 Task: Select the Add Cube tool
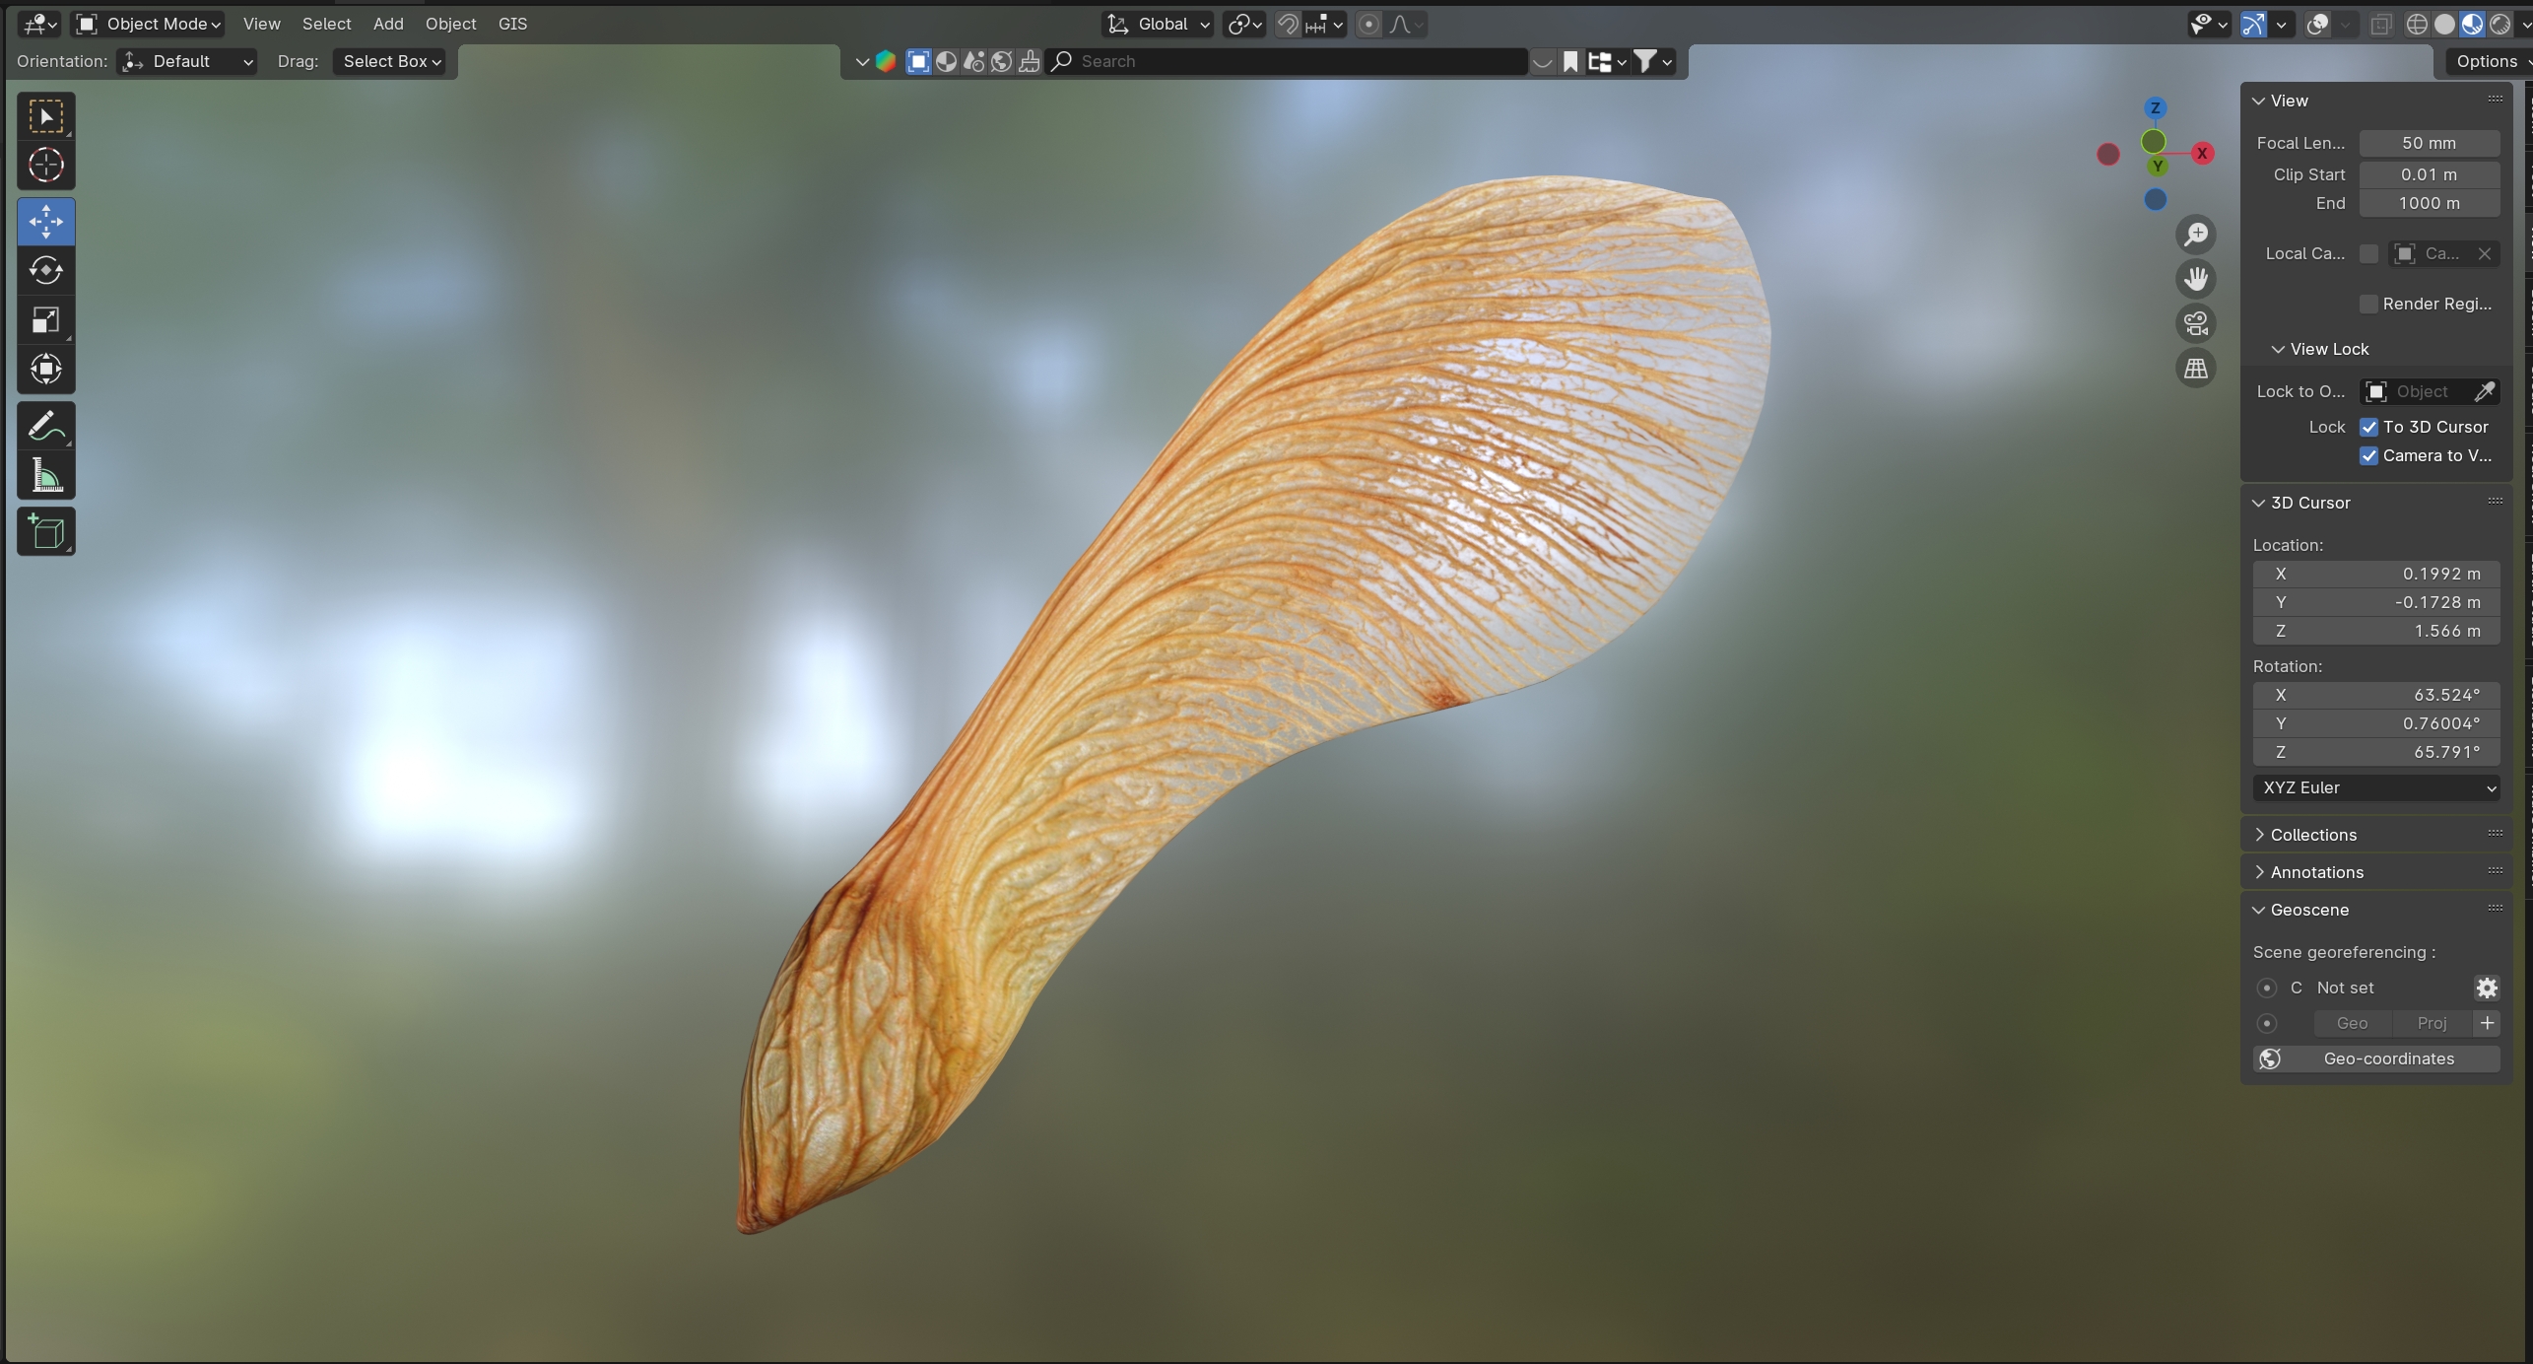coord(45,532)
